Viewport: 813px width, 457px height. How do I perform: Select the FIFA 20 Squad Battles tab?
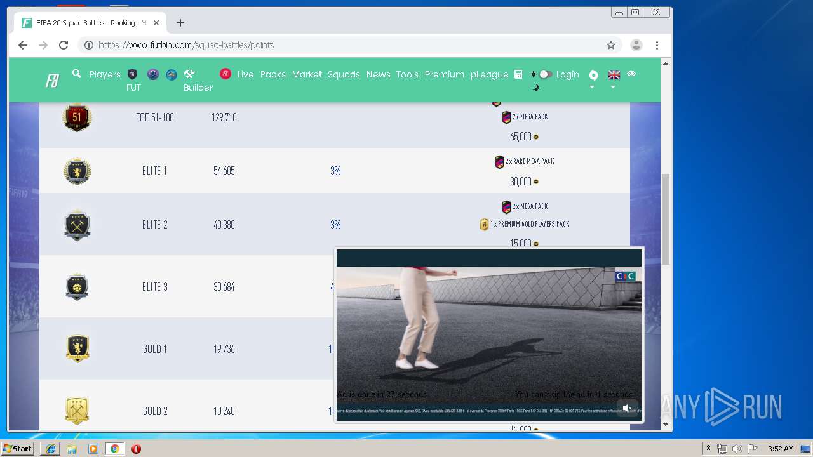point(91,23)
